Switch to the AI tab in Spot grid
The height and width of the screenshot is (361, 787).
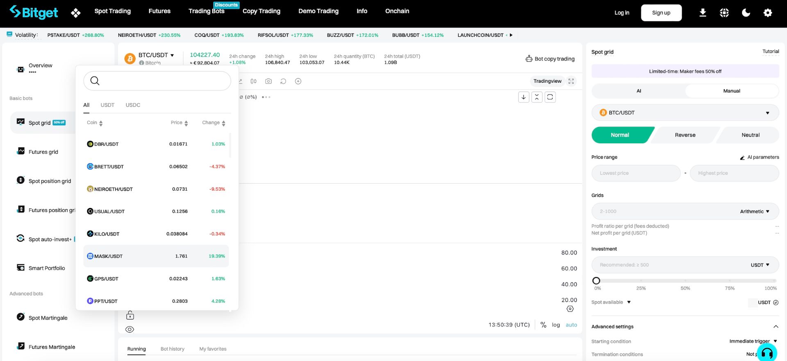click(639, 91)
